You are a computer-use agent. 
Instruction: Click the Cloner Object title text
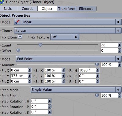pyautogui.click(x=30, y=2)
